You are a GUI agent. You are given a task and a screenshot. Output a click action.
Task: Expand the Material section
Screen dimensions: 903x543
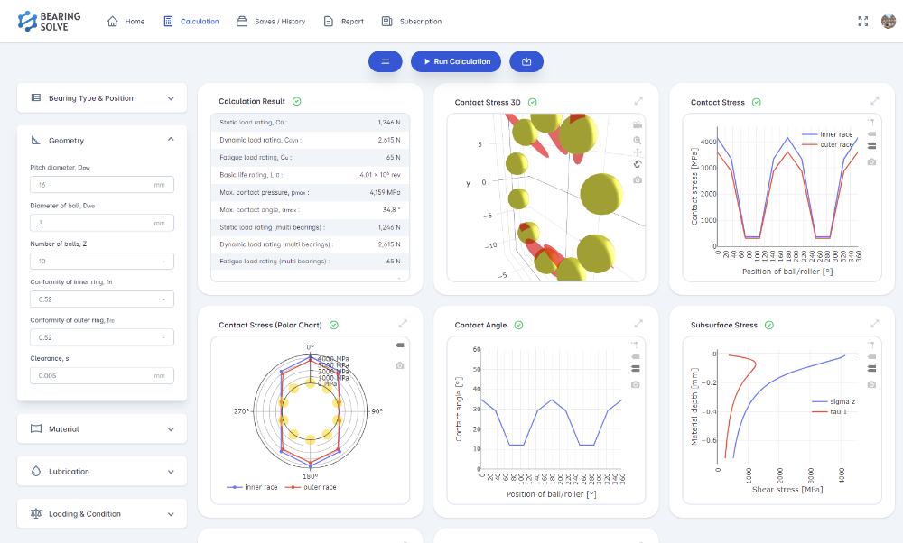coord(102,429)
